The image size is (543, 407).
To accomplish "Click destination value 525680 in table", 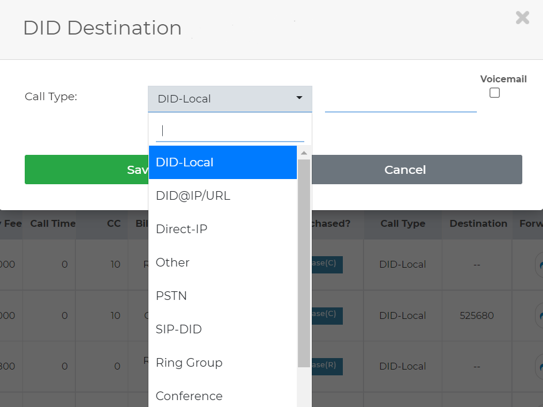I will 477,315.
